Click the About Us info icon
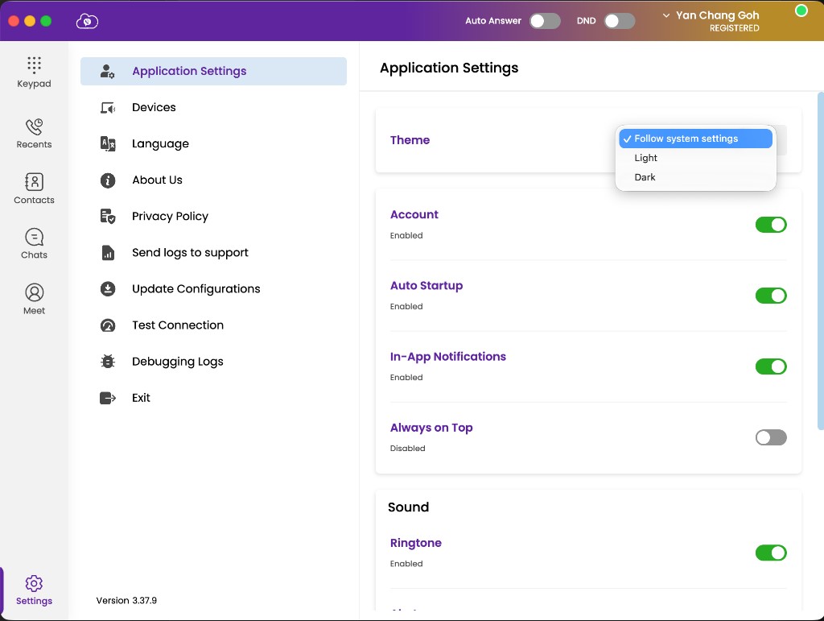 point(108,180)
